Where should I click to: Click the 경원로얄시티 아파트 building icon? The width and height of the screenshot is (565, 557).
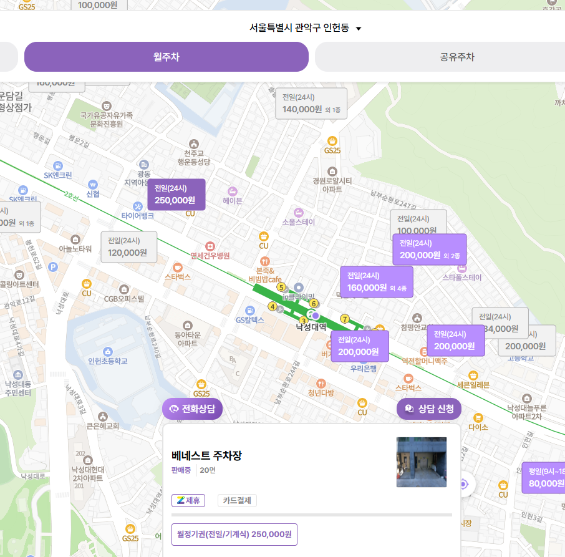click(332, 172)
